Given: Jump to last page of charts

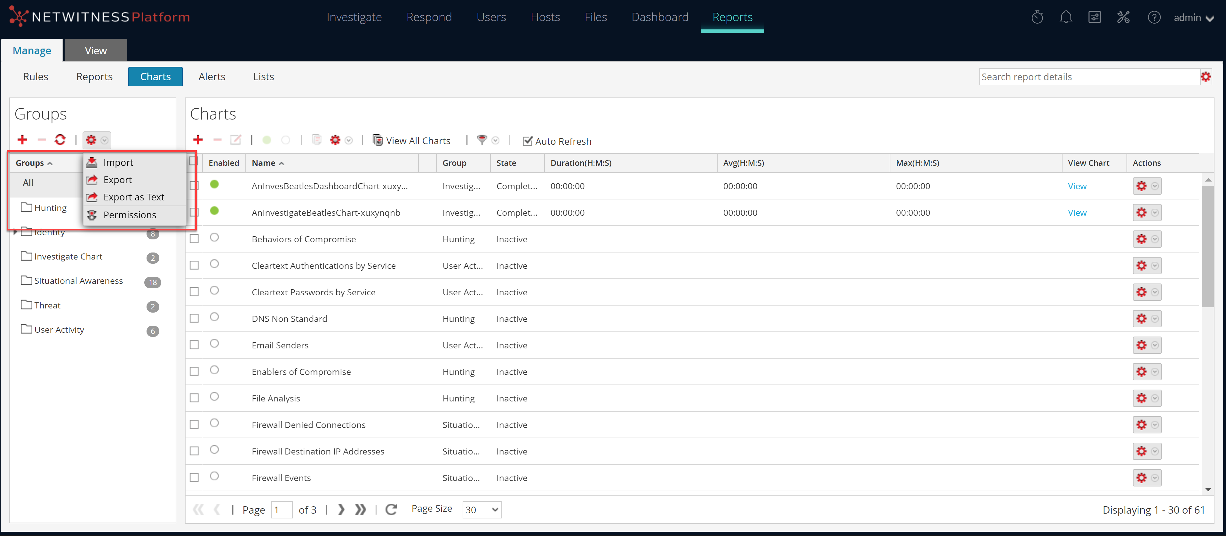Looking at the screenshot, I should (x=360, y=510).
